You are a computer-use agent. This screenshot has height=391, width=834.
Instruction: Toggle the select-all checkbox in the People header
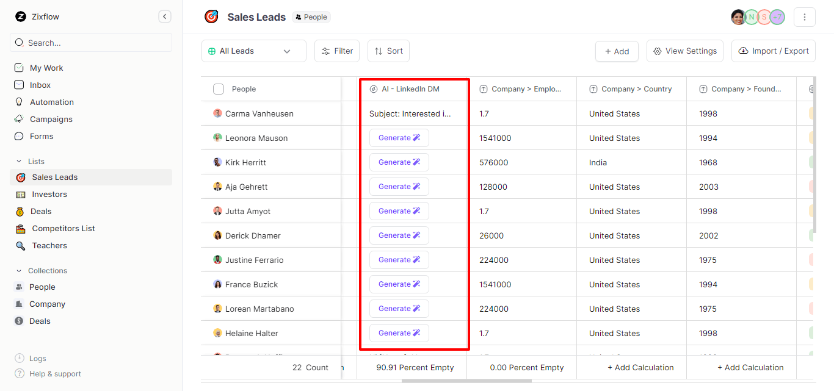pos(218,88)
